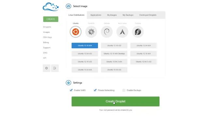
Task: Open Support in the sidebar
Action: point(47,48)
